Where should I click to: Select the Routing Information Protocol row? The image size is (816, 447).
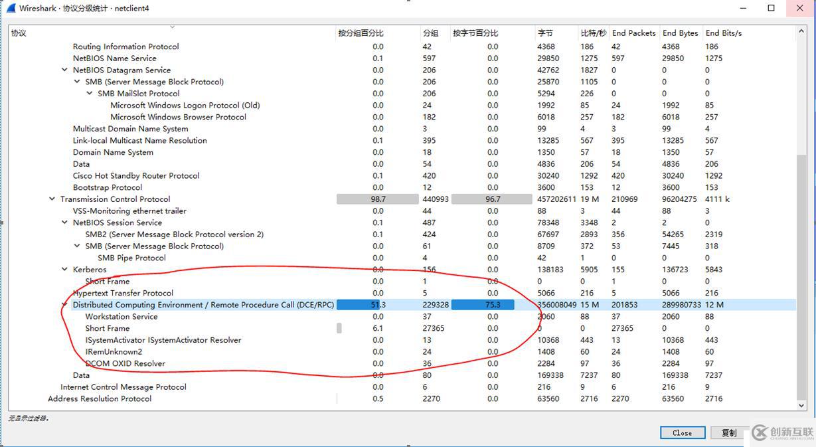pos(402,46)
